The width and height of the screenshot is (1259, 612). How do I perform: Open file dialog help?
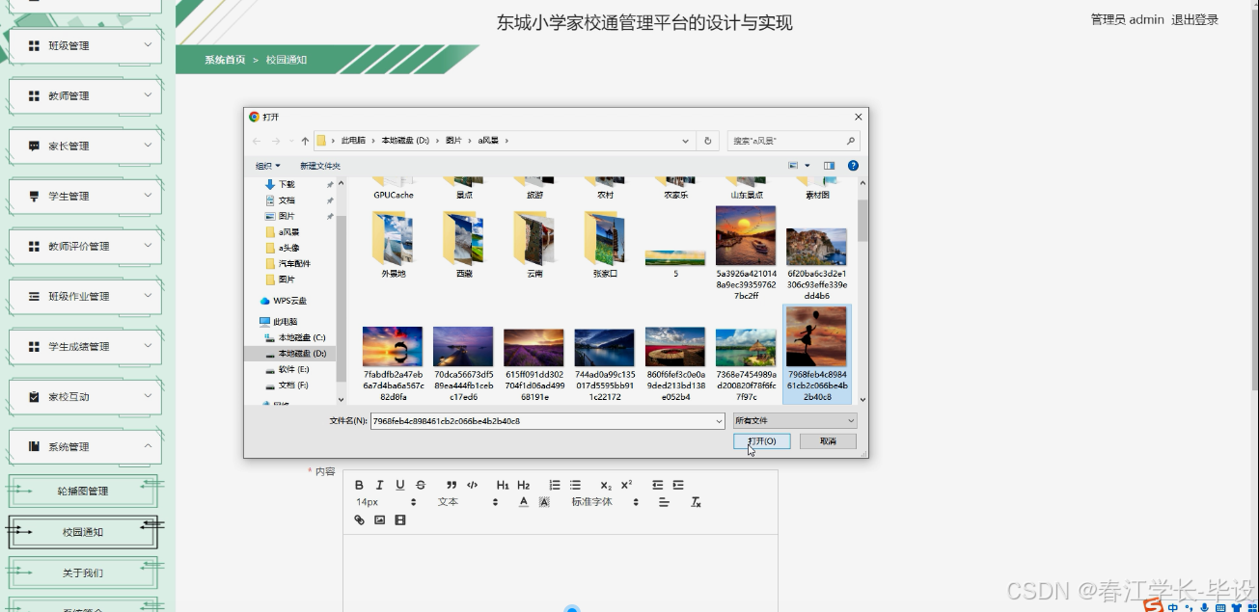pyautogui.click(x=853, y=166)
